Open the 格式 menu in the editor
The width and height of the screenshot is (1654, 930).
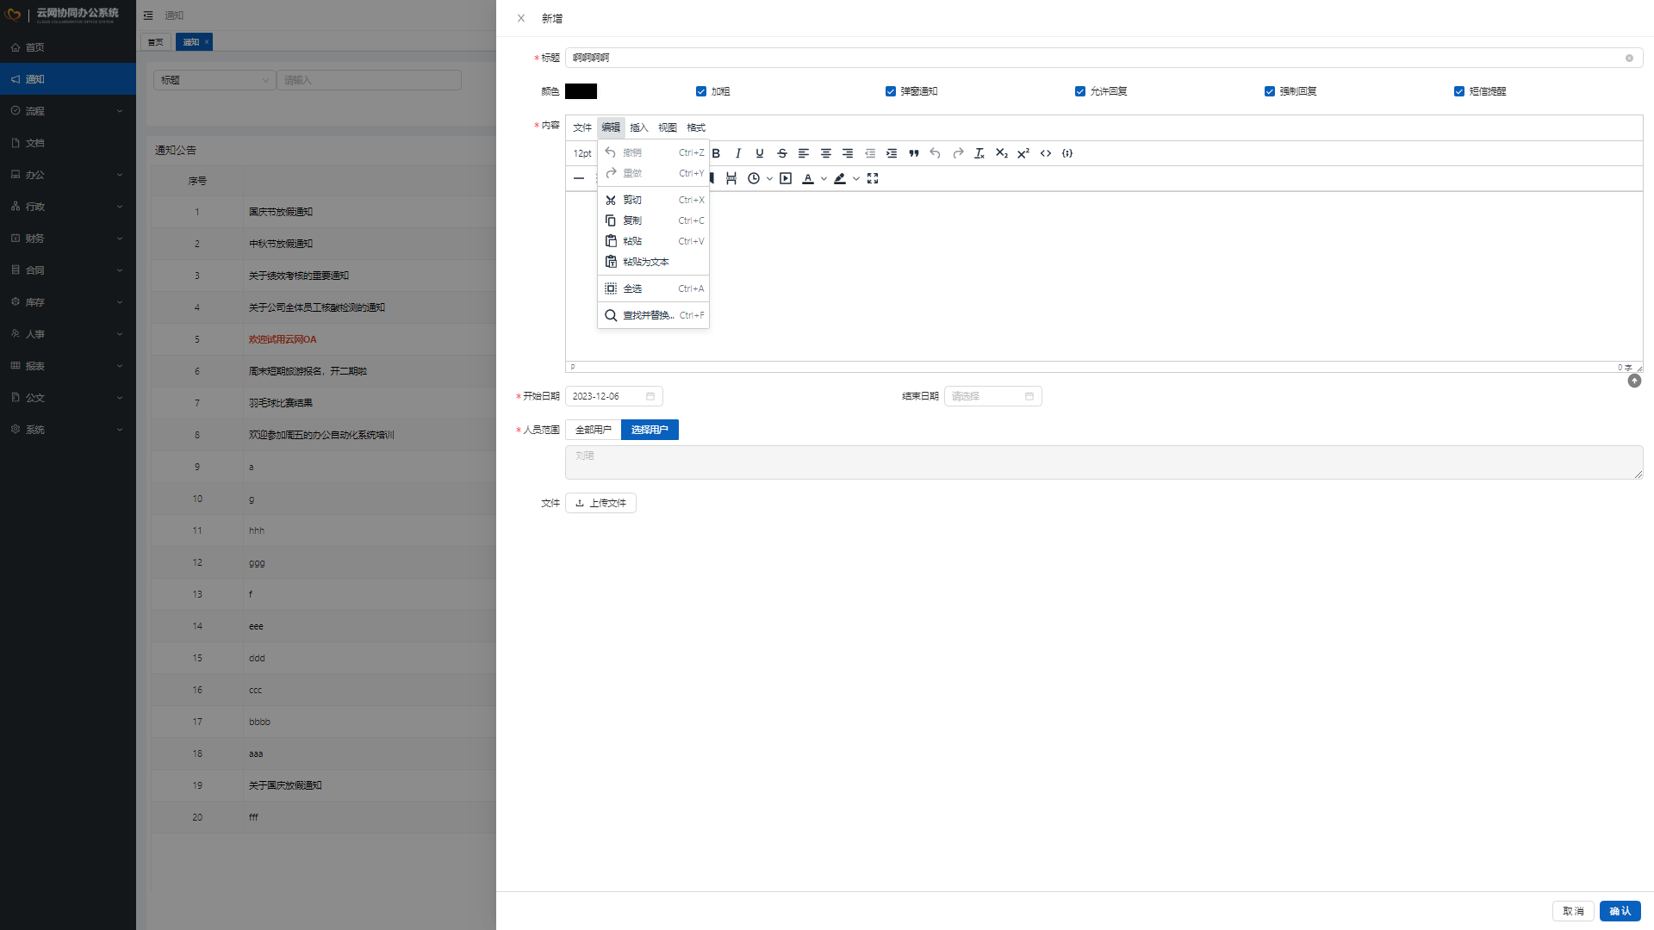696,127
